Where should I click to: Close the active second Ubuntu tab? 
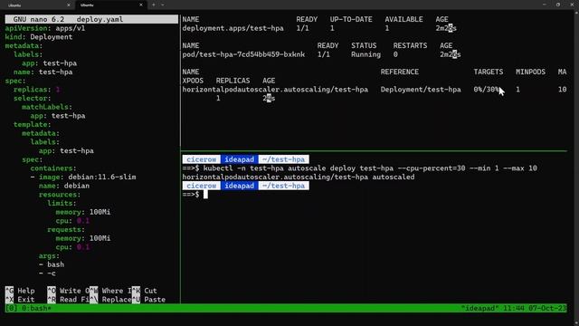click(x=141, y=5)
